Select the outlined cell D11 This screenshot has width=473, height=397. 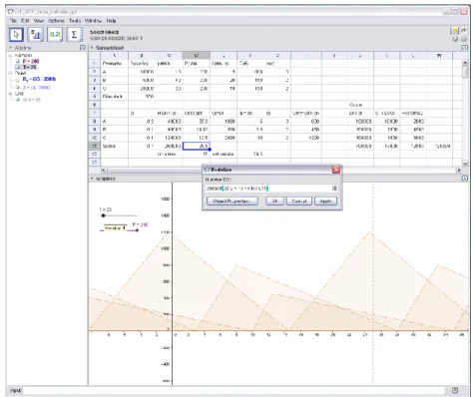click(197, 146)
